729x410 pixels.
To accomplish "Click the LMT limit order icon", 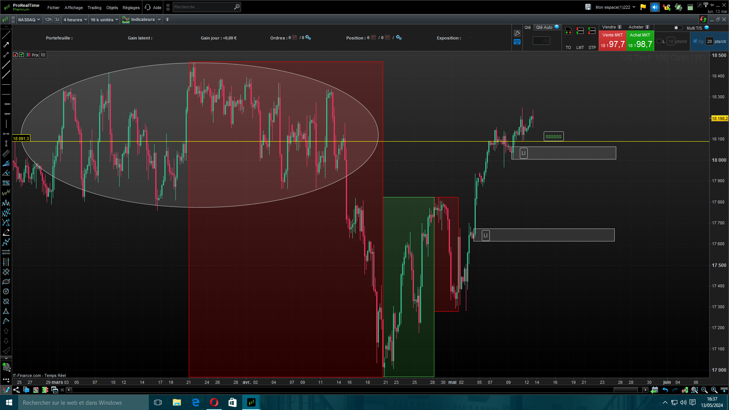I will 580,31.
